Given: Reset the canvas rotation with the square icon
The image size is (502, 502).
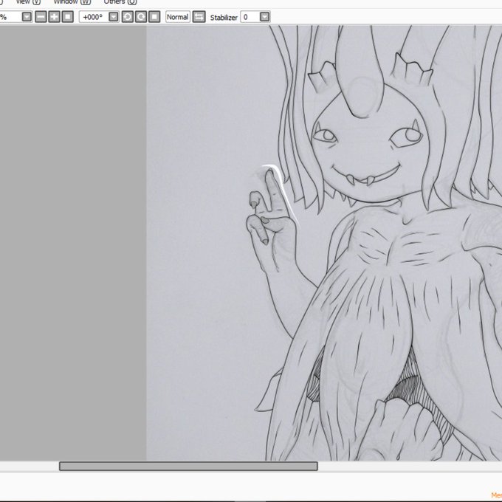Looking at the screenshot, I should 154,17.
